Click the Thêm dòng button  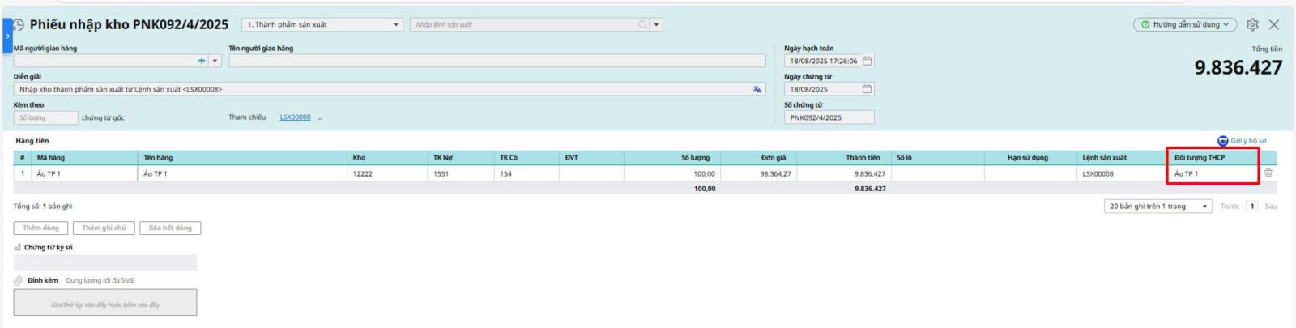pos(40,228)
